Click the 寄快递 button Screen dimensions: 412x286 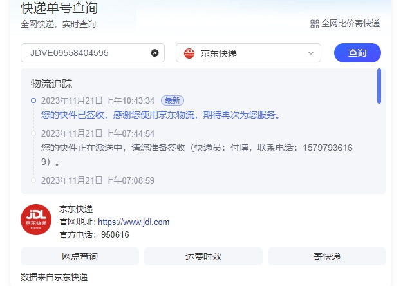click(327, 256)
